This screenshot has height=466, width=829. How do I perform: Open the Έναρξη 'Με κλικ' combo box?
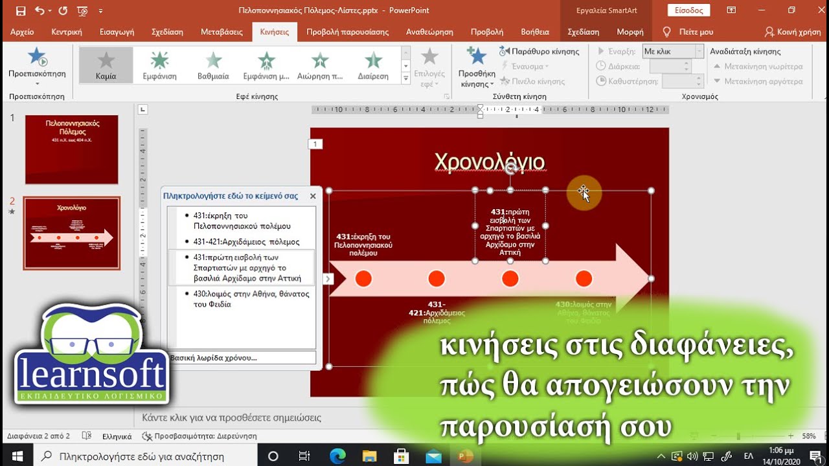coord(673,51)
